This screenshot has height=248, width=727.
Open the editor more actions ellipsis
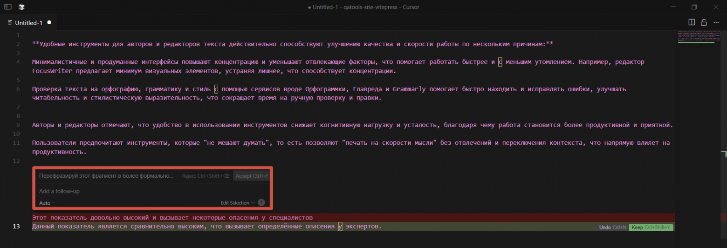tap(716, 22)
